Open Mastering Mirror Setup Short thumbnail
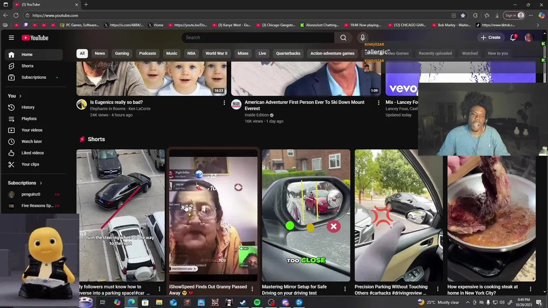This screenshot has height=308, width=548. pyautogui.click(x=306, y=215)
